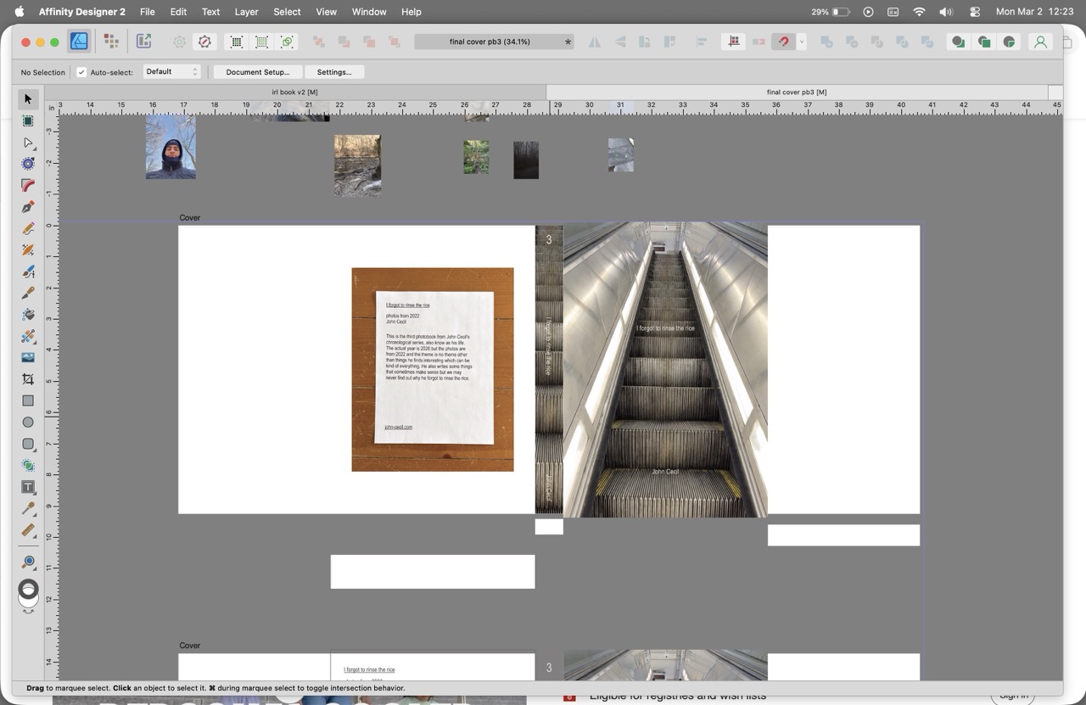Open the Auto-select Default dropdown
This screenshot has height=705, width=1086.
[x=172, y=72]
